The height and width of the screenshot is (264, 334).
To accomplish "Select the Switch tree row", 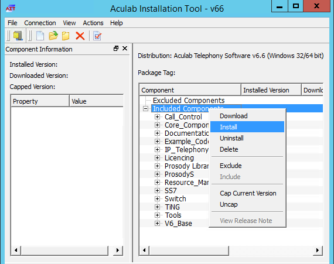I will 175,198.
